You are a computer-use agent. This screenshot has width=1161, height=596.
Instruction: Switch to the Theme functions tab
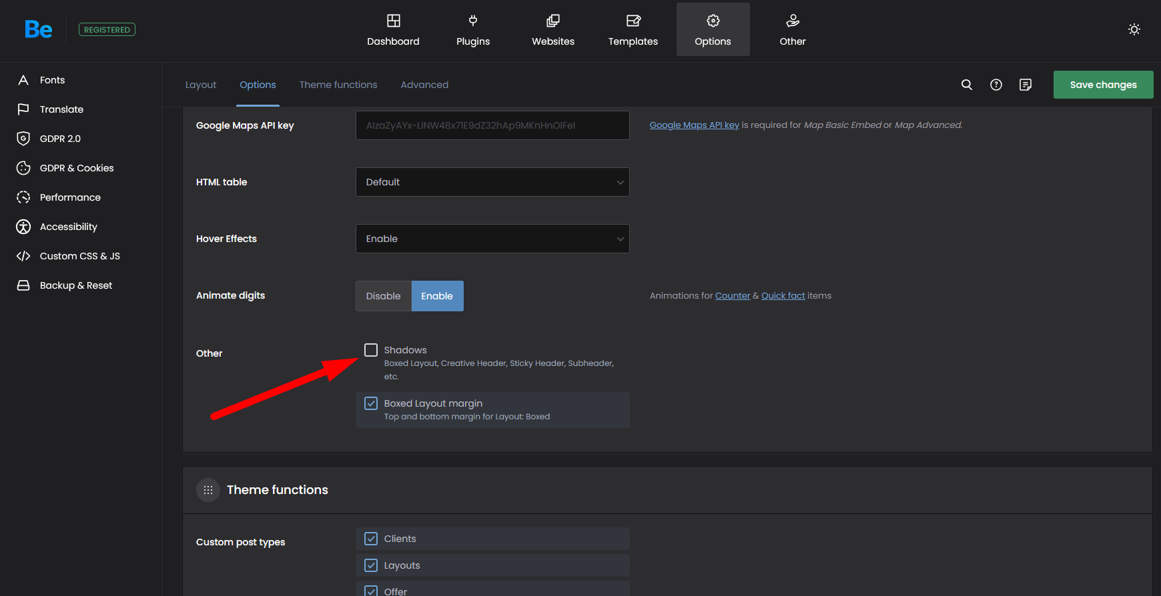click(338, 85)
